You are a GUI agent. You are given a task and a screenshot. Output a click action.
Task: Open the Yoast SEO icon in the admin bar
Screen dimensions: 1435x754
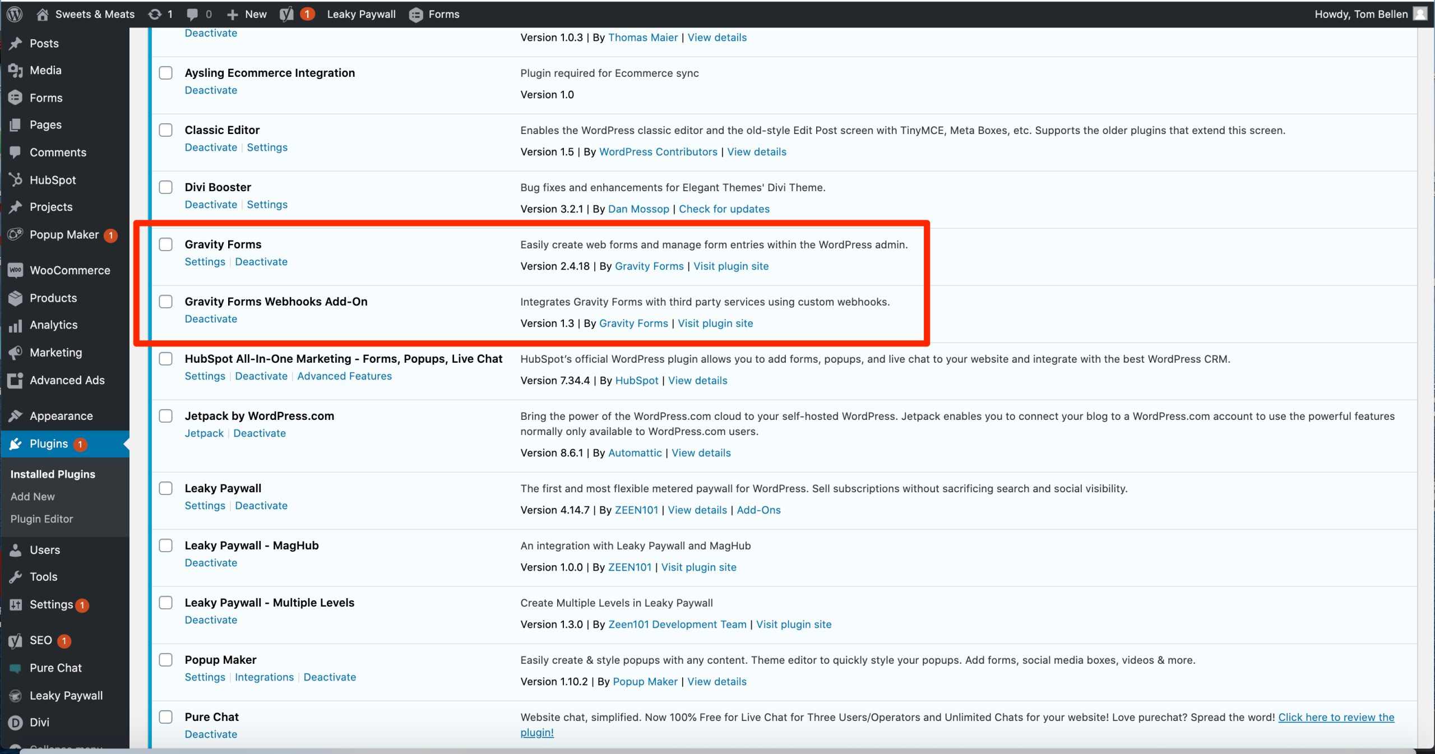[286, 14]
